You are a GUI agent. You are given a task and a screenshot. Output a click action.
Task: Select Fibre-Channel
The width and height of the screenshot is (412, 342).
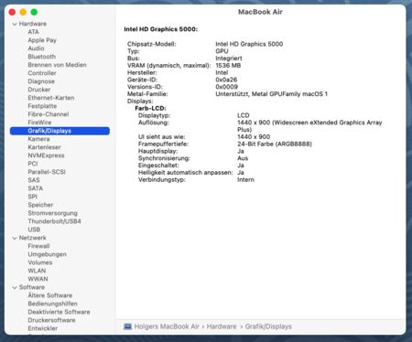click(49, 114)
